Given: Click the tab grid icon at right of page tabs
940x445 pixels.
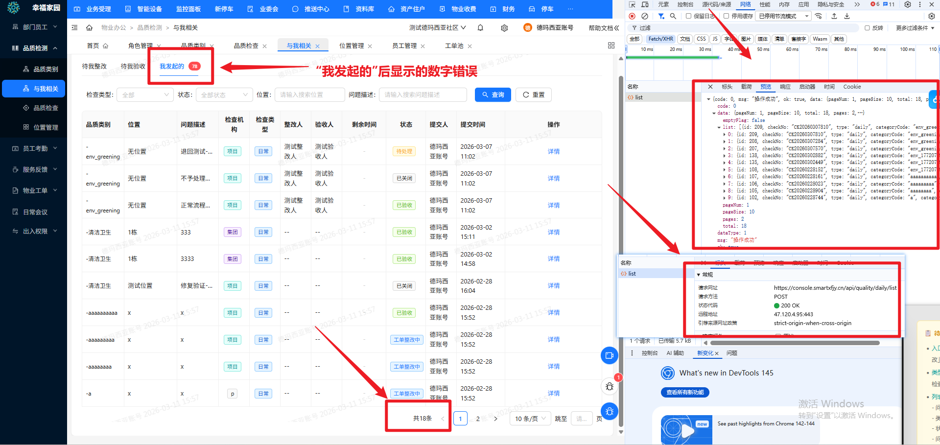Looking at the screenshot, I should (x=611, y=46).
